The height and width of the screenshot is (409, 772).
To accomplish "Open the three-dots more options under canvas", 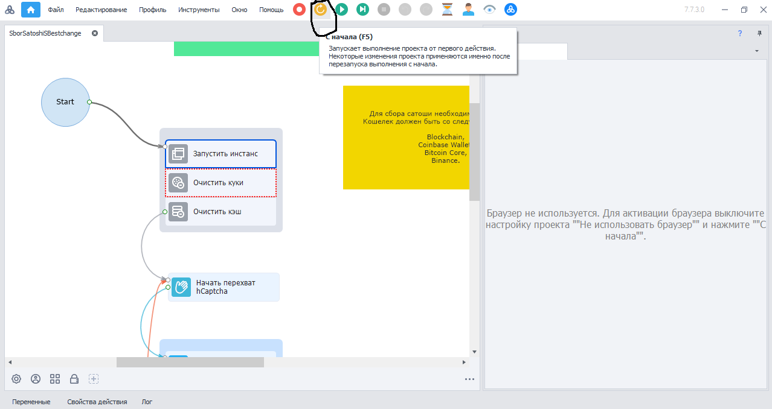I will point(469,379).
